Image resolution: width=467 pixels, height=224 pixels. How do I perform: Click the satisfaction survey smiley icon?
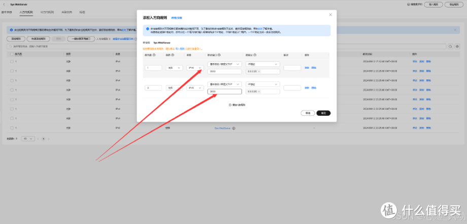(x=409, y=5)
